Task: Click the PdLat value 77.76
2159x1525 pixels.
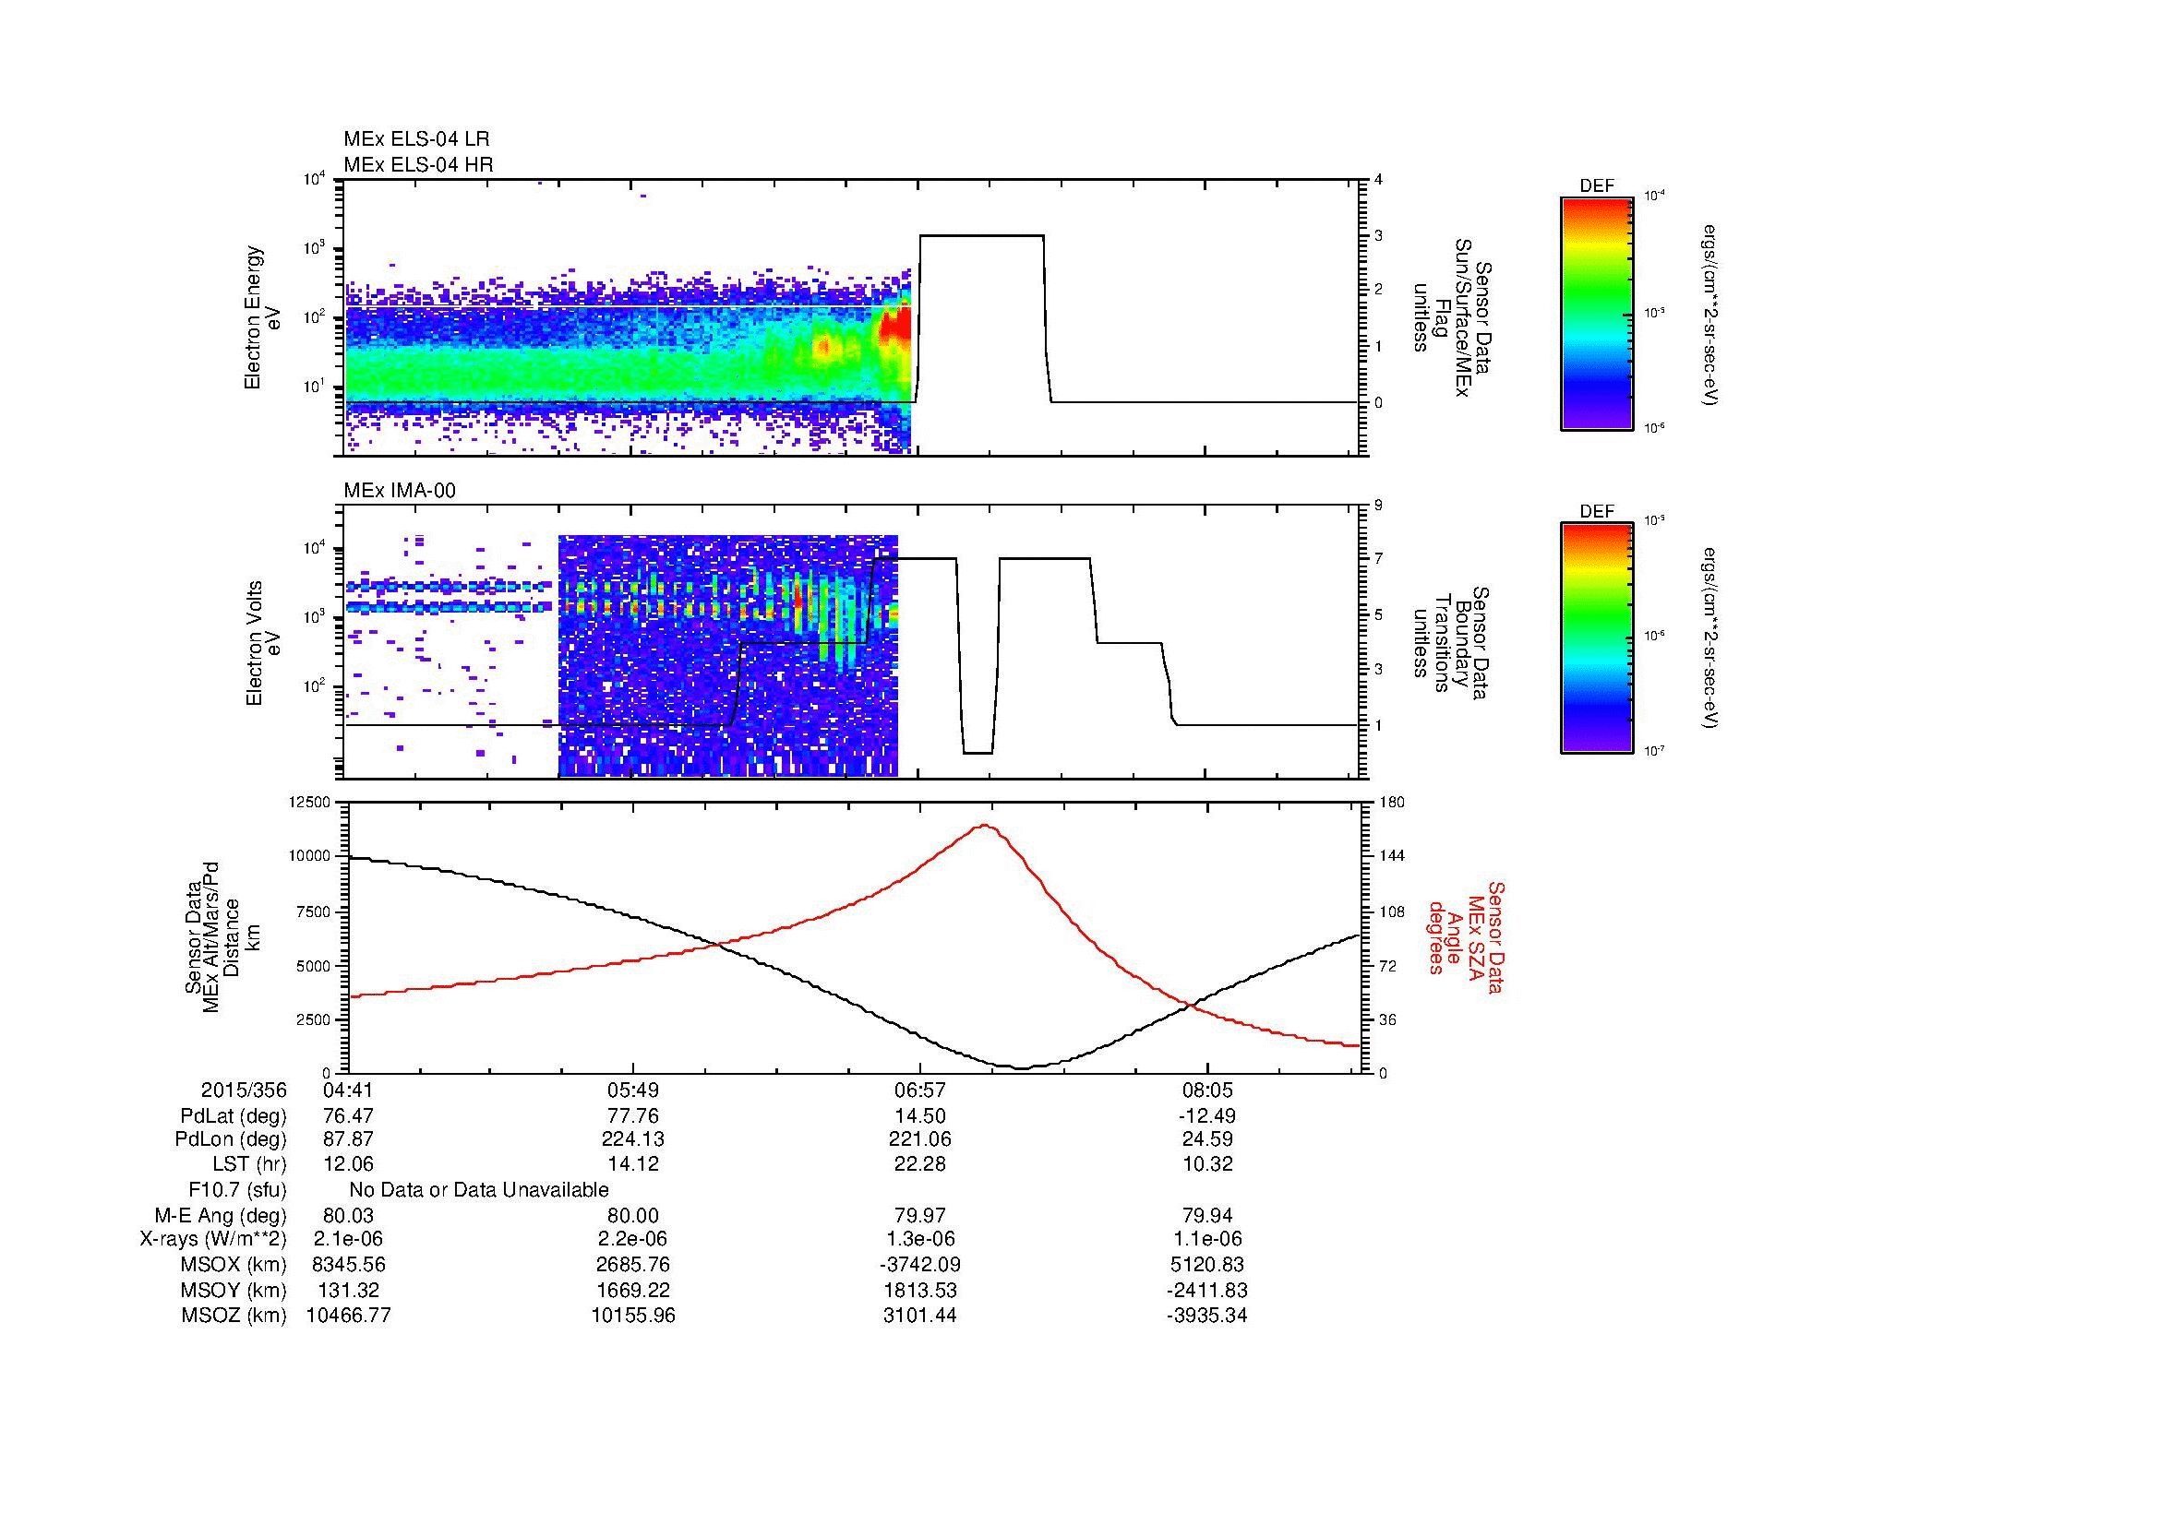Action: point(634,1116)
